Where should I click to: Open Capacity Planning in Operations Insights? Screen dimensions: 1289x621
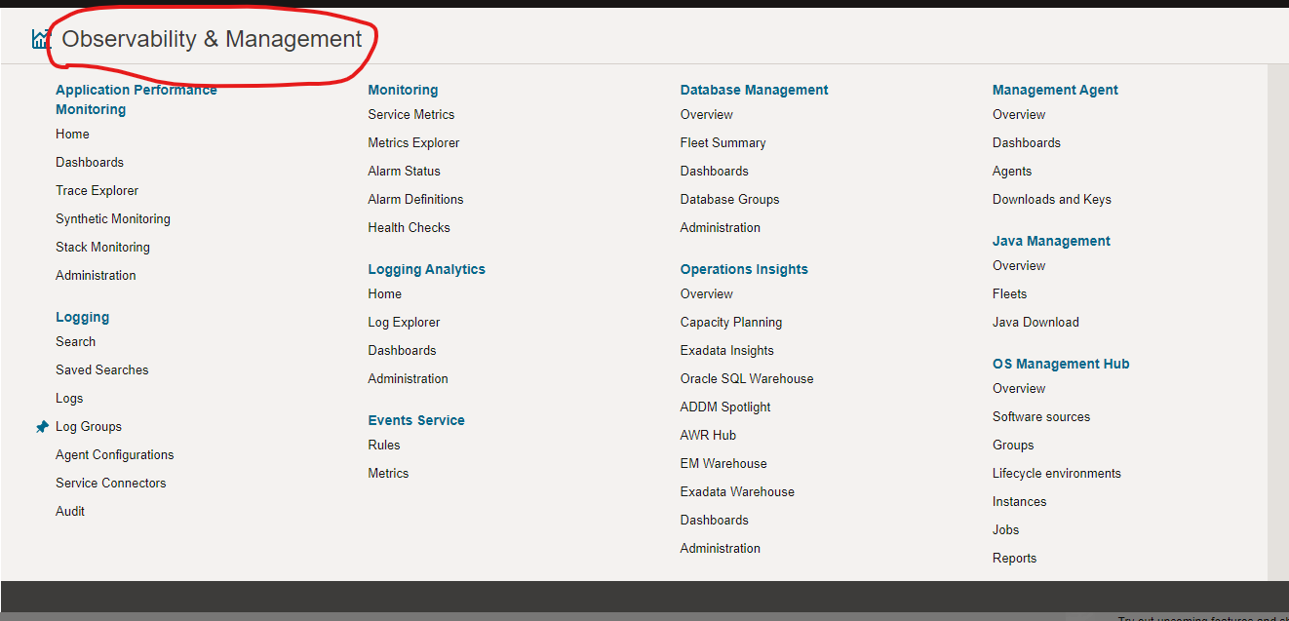tap(730, 323)
